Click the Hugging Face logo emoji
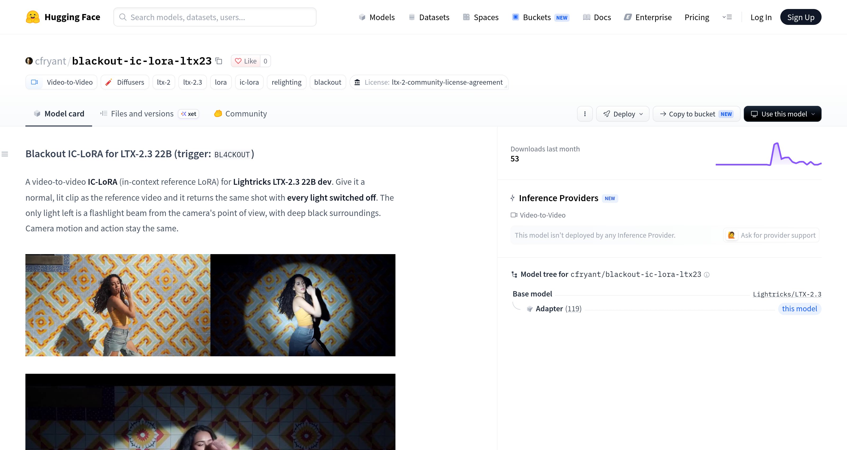Image resolution: width=847 pixels, height=450 pixels. click(x=33, y=17)
